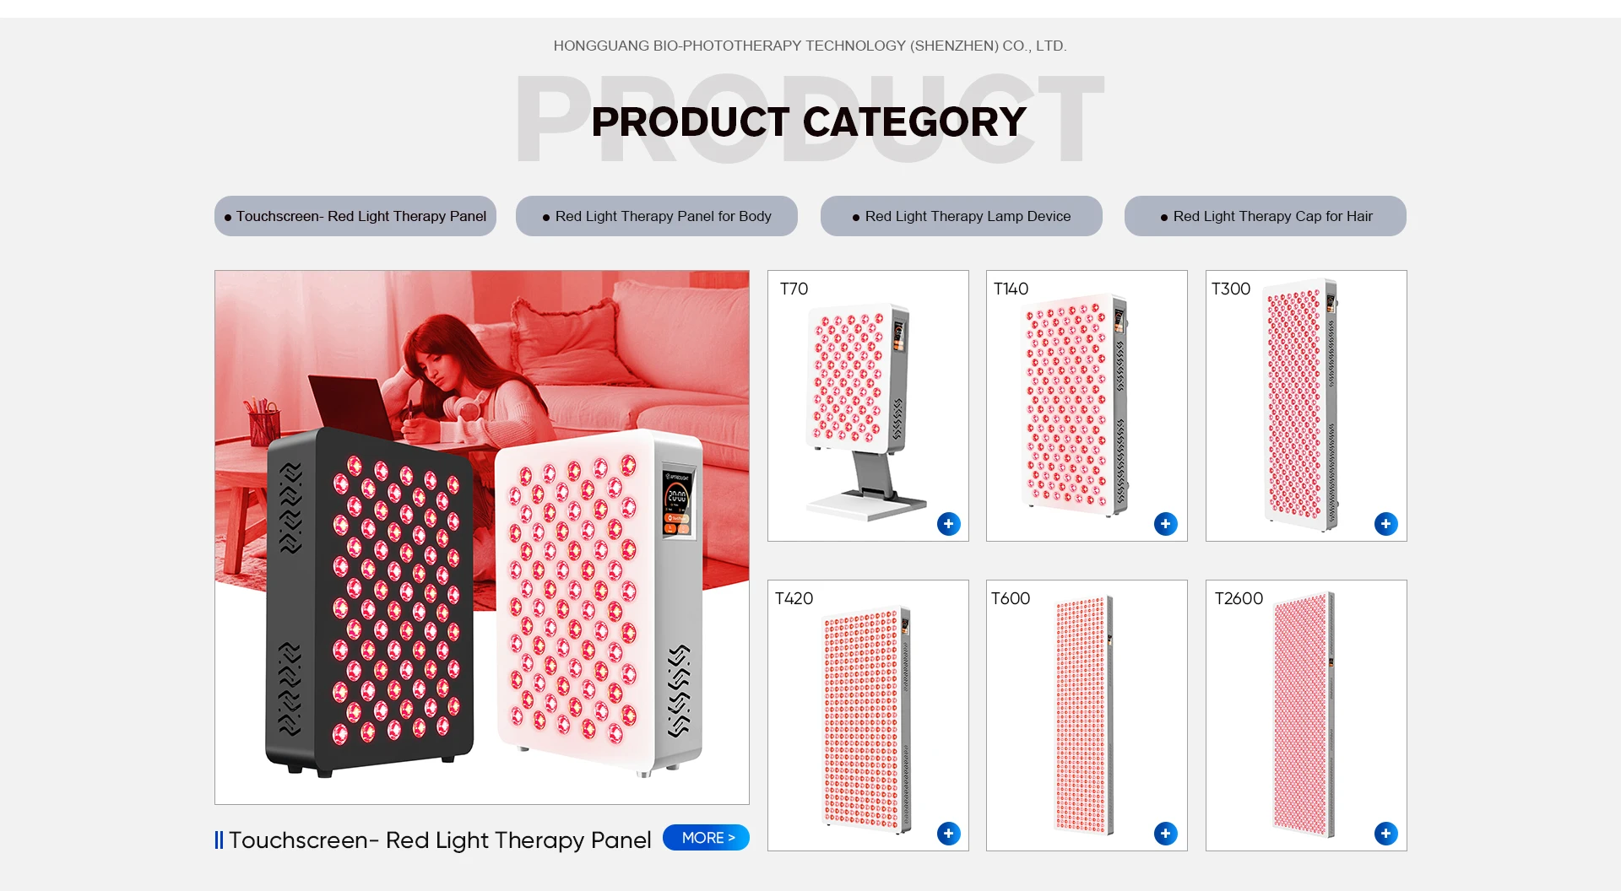Click the large featured therapy panel banner image
The image size is (1621, 891).
click(482, 537)
